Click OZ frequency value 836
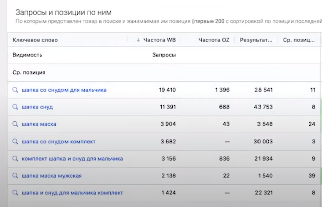 pyautogui.click(x=224, y=158)
